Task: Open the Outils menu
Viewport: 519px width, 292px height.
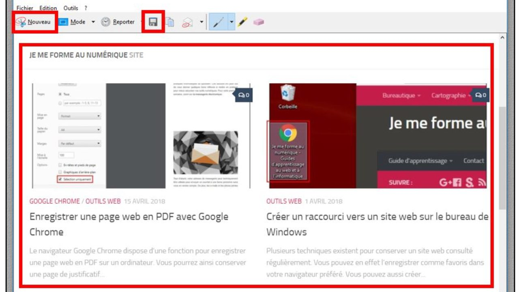Action: [71, 8]
